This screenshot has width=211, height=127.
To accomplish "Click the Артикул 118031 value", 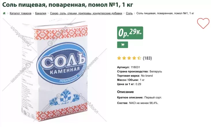I will coord(135,67).
